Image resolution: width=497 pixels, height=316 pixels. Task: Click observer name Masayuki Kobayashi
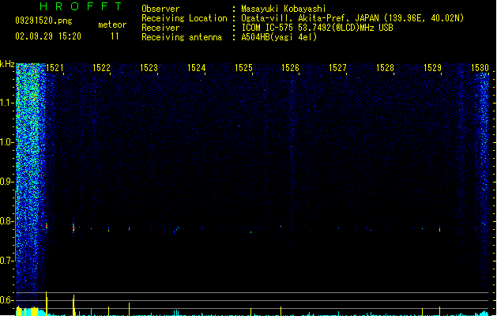tap(284, 9)
